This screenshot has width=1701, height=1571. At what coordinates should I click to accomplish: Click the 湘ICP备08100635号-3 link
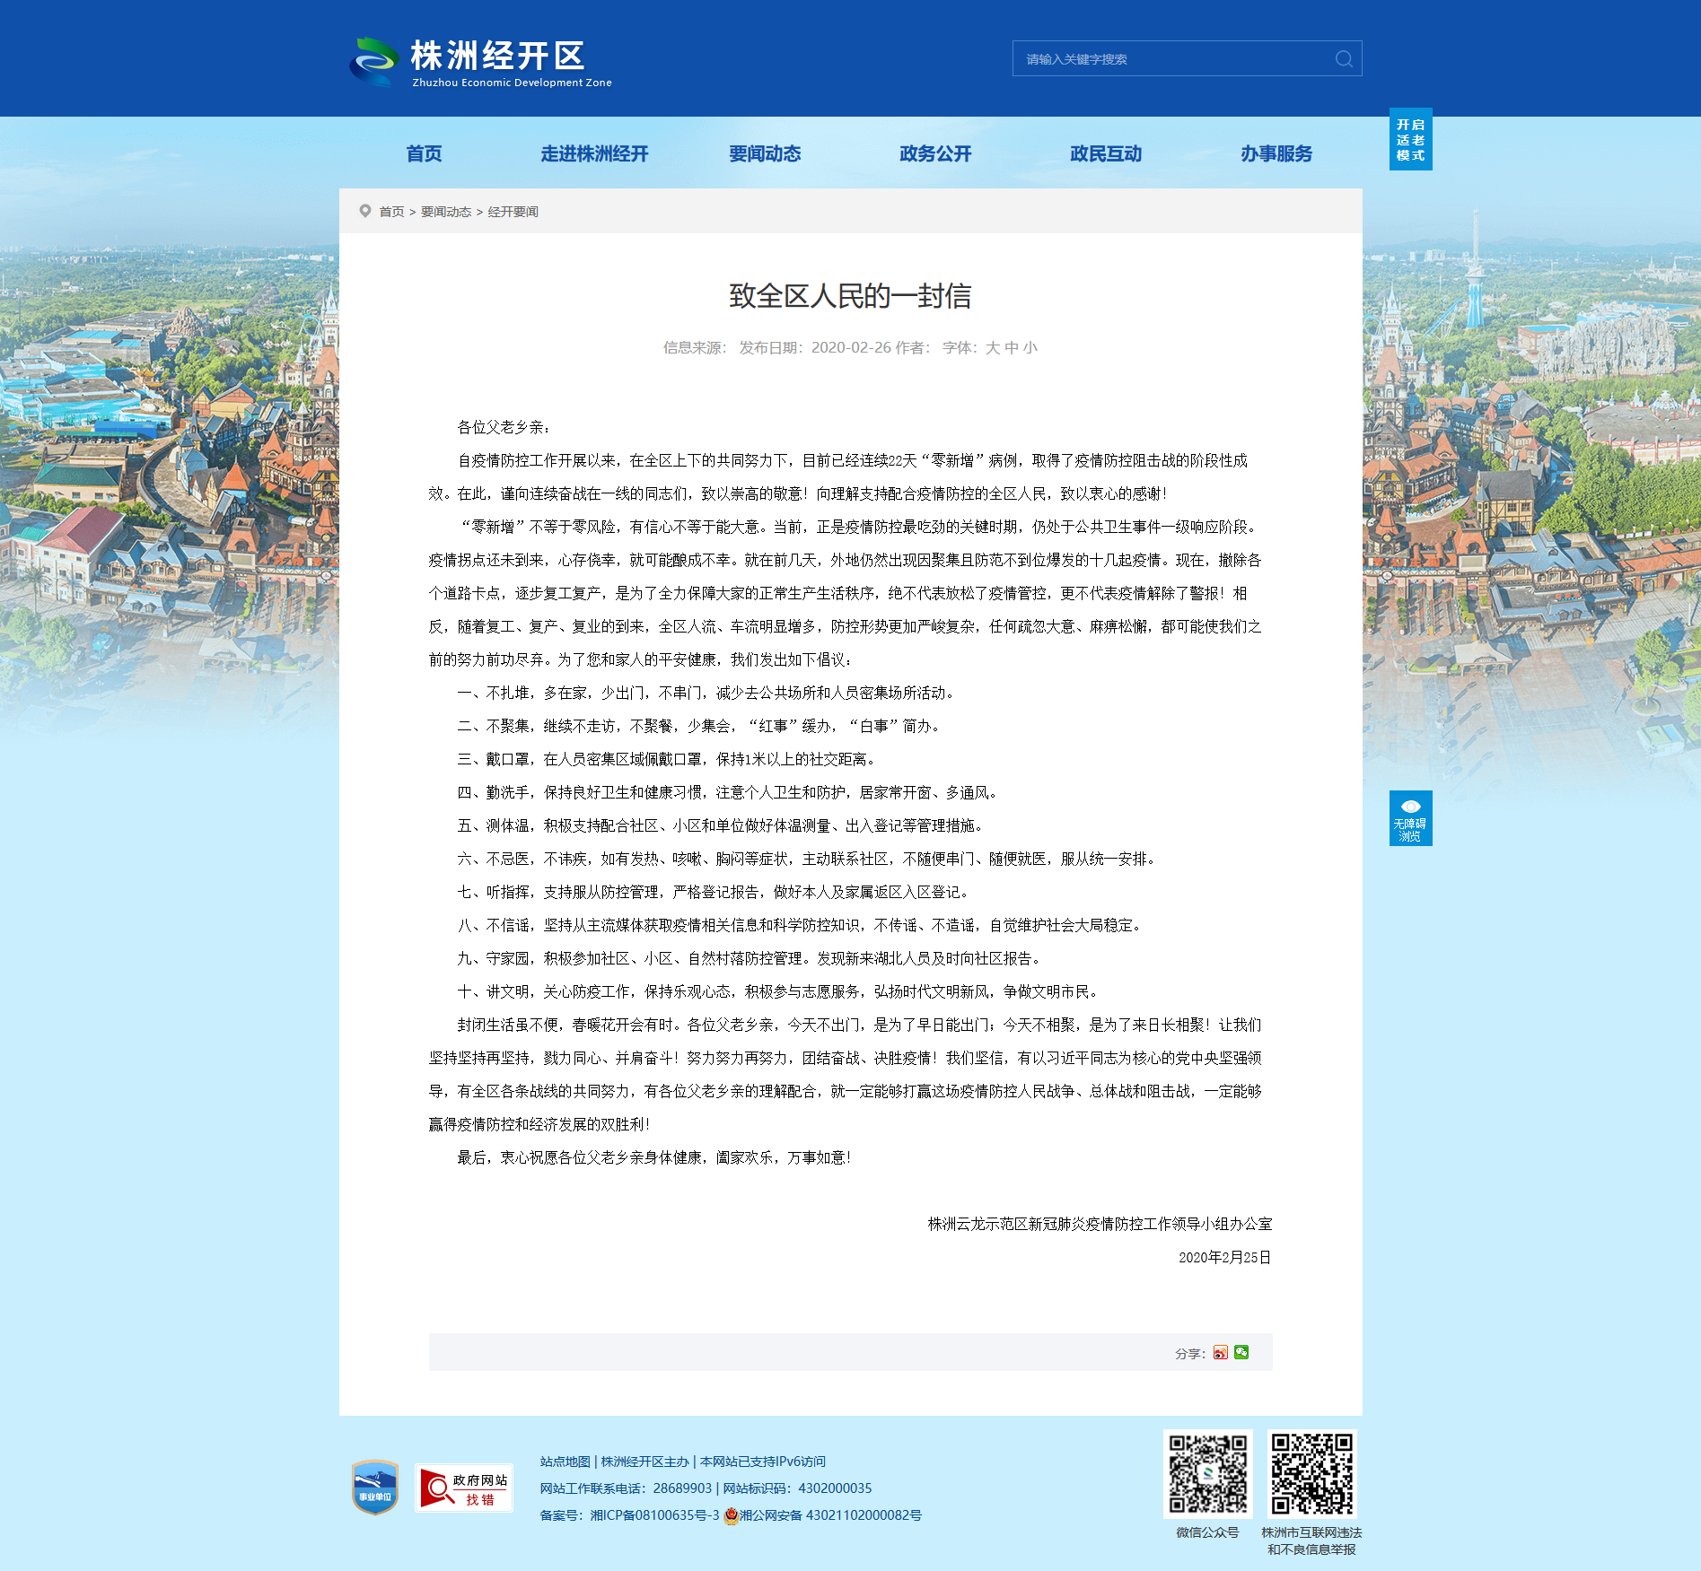click(654, 1515)
